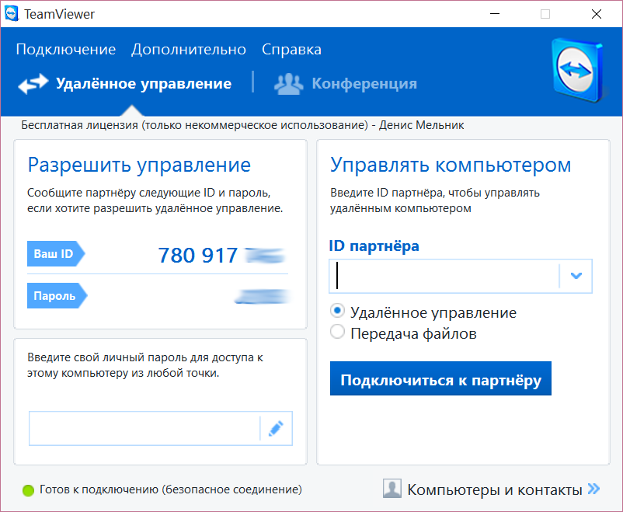
Task: Click the green connection status indicator
Action: pyautogui.click(x=28, y=490)
